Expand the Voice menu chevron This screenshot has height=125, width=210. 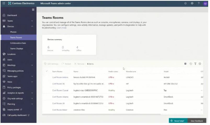(x=32, y=82)
